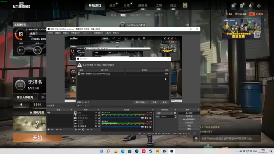Open Microsoft Edge from taskbar
The height and width of the screenshot is (154, 274).
[123, 151]
